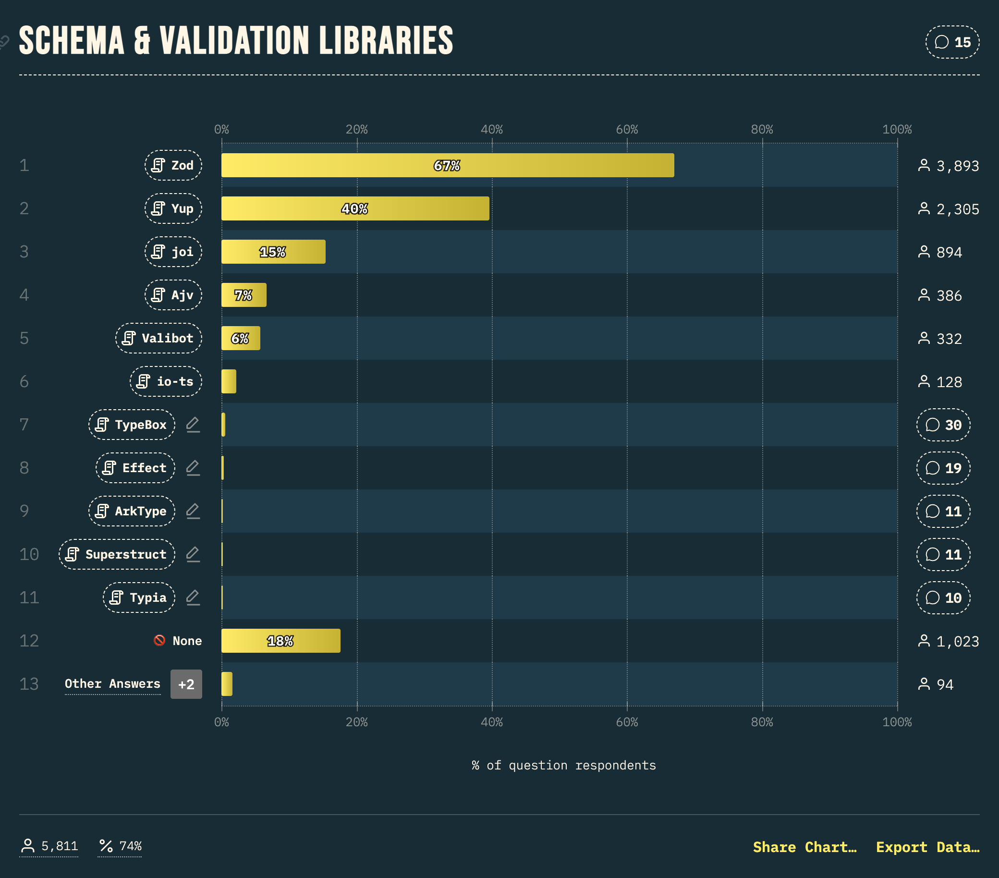Open the Export Data option
This screenshot has height=878, width=999.
pyautogui.click(x=927, y=847)
